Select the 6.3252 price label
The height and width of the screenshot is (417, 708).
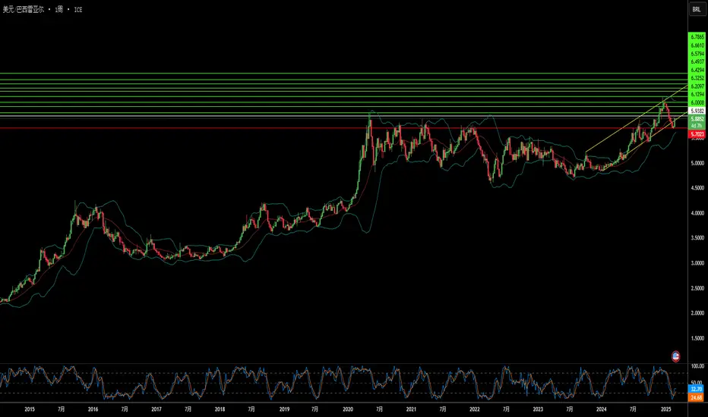(697, 78)
